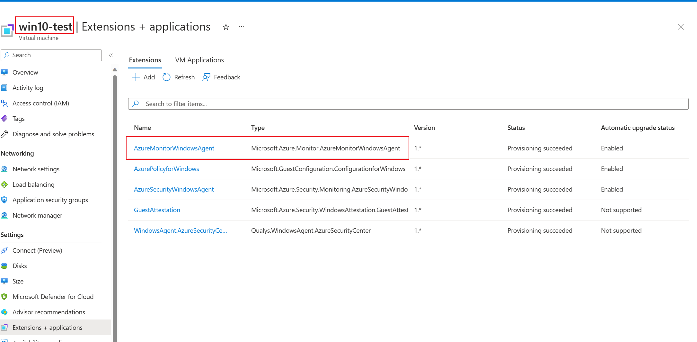697x342 pixels.
Task: Click the virtual machine resource icon
Action: point(7,30)
